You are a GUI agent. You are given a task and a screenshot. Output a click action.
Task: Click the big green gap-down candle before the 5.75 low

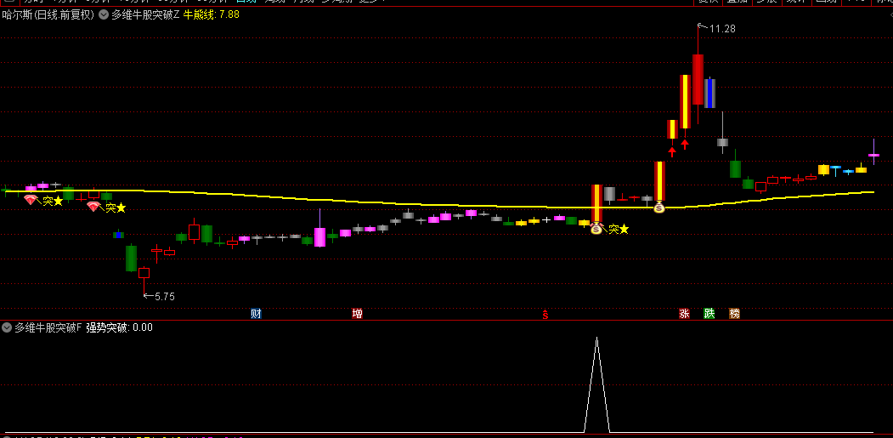131,259
